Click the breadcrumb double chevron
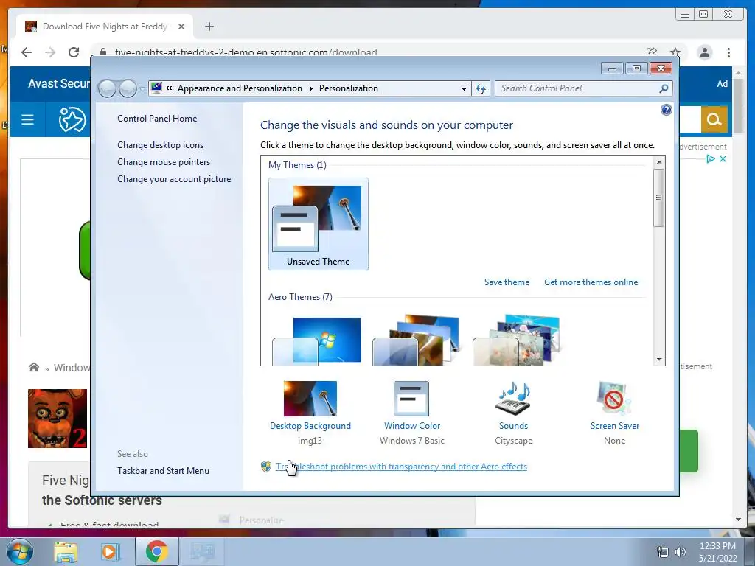 point(169,88)
